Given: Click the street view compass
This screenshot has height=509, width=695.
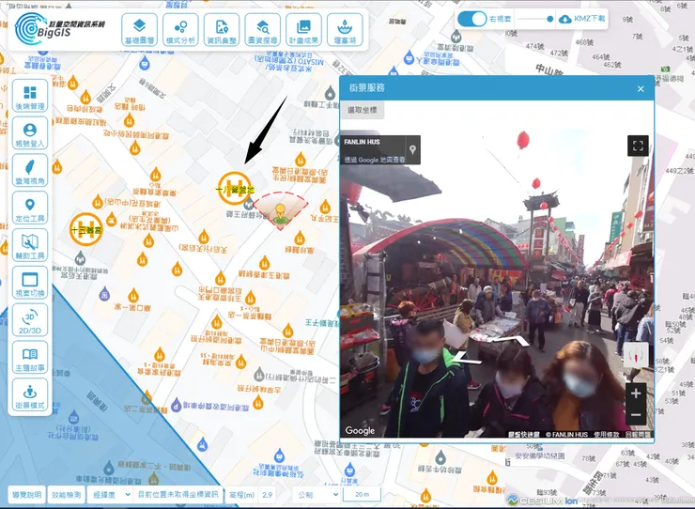Looking at the screenshot, I should pos(636,355).
